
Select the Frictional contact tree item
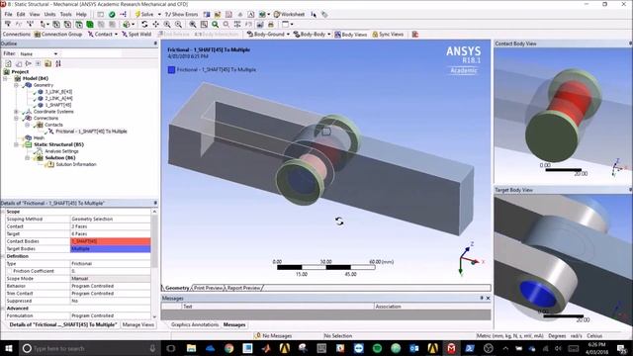click(x=91, y=132)
